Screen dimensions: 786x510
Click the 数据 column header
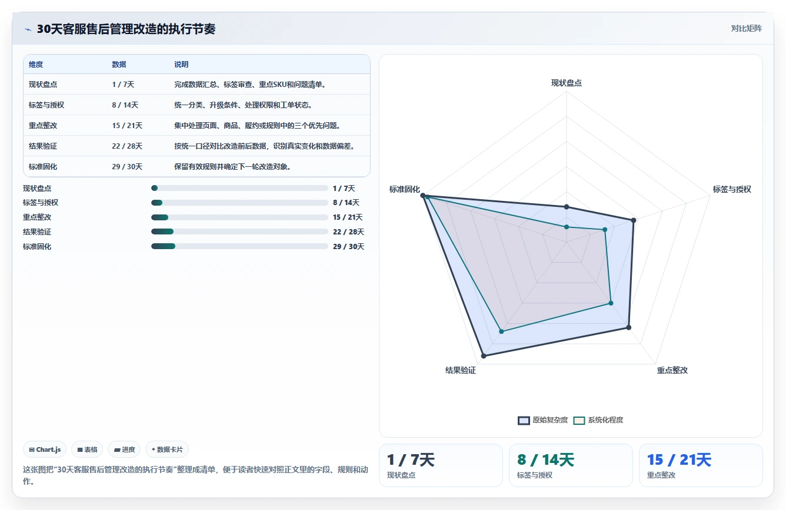119,65
